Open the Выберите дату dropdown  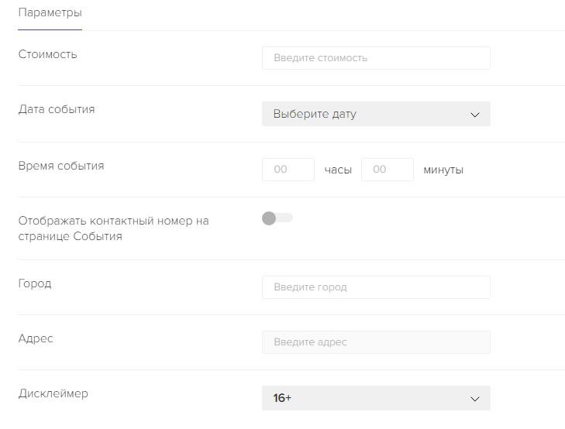pos(364,114)
